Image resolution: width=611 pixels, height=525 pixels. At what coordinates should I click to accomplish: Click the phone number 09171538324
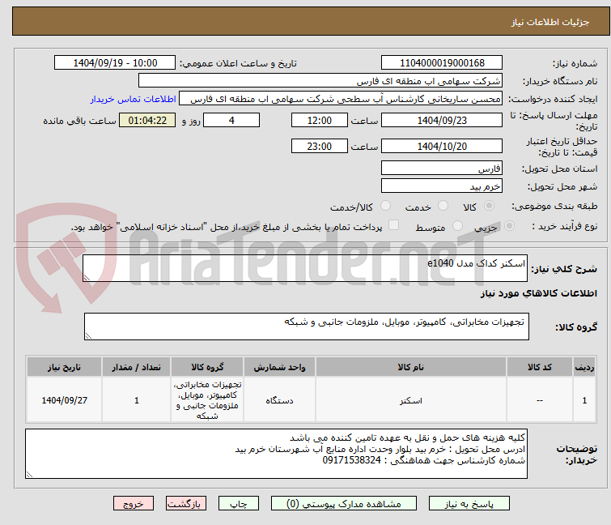pos(351,460)
